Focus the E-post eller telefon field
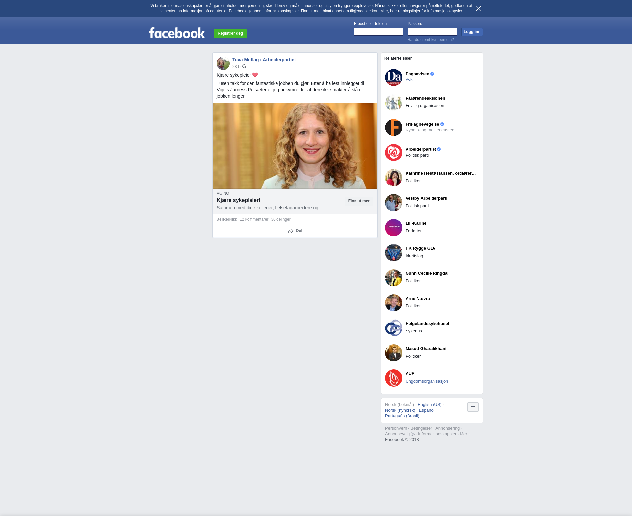This screenshot has width=632, height=516. click(x=378, y=32)
